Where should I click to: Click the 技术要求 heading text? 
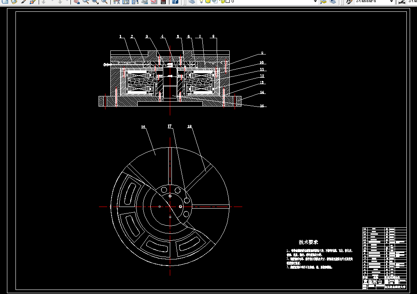coord(308,242)
